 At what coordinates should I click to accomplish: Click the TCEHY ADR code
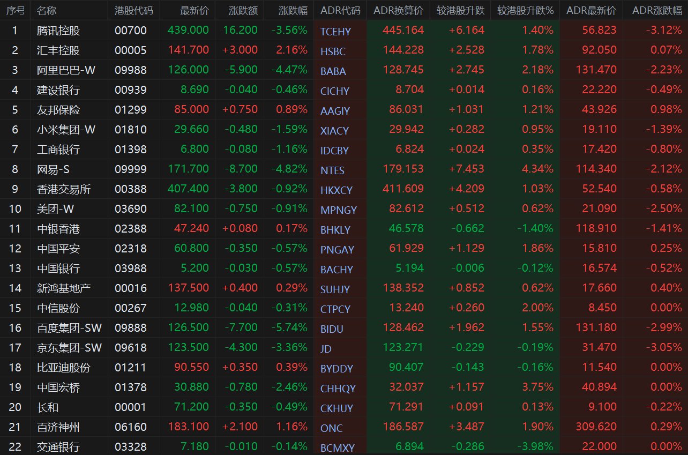tap(335, 32)
